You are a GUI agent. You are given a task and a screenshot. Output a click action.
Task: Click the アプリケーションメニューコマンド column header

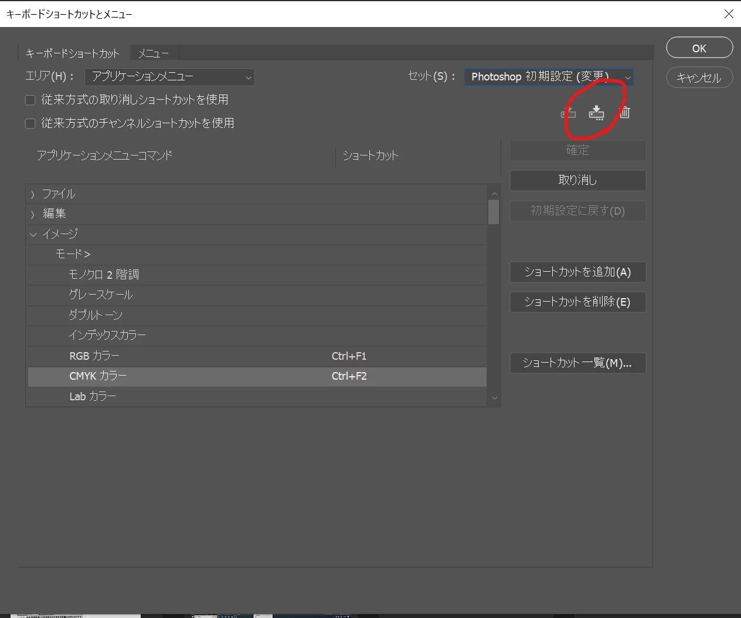(104, 156)
